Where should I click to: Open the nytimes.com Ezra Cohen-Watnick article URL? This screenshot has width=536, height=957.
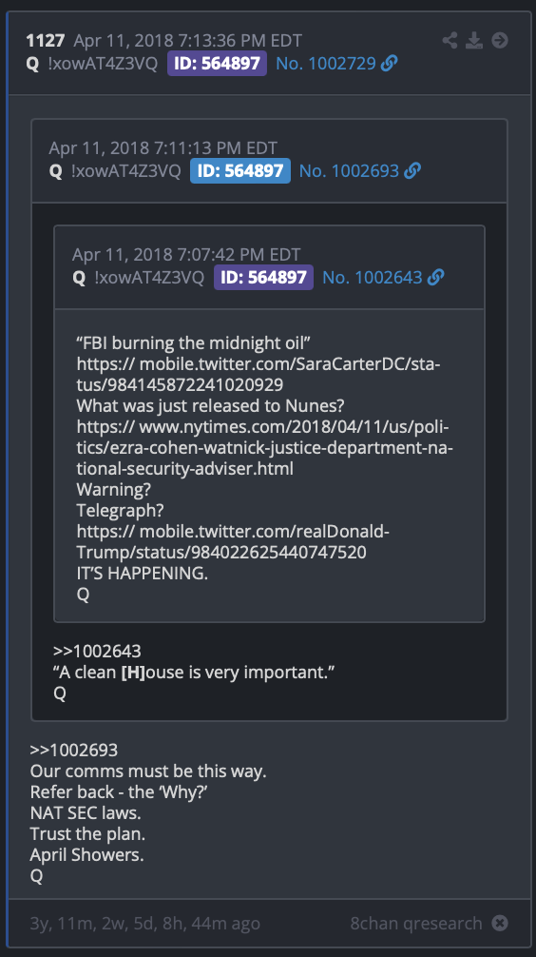(x=264, y=447)
